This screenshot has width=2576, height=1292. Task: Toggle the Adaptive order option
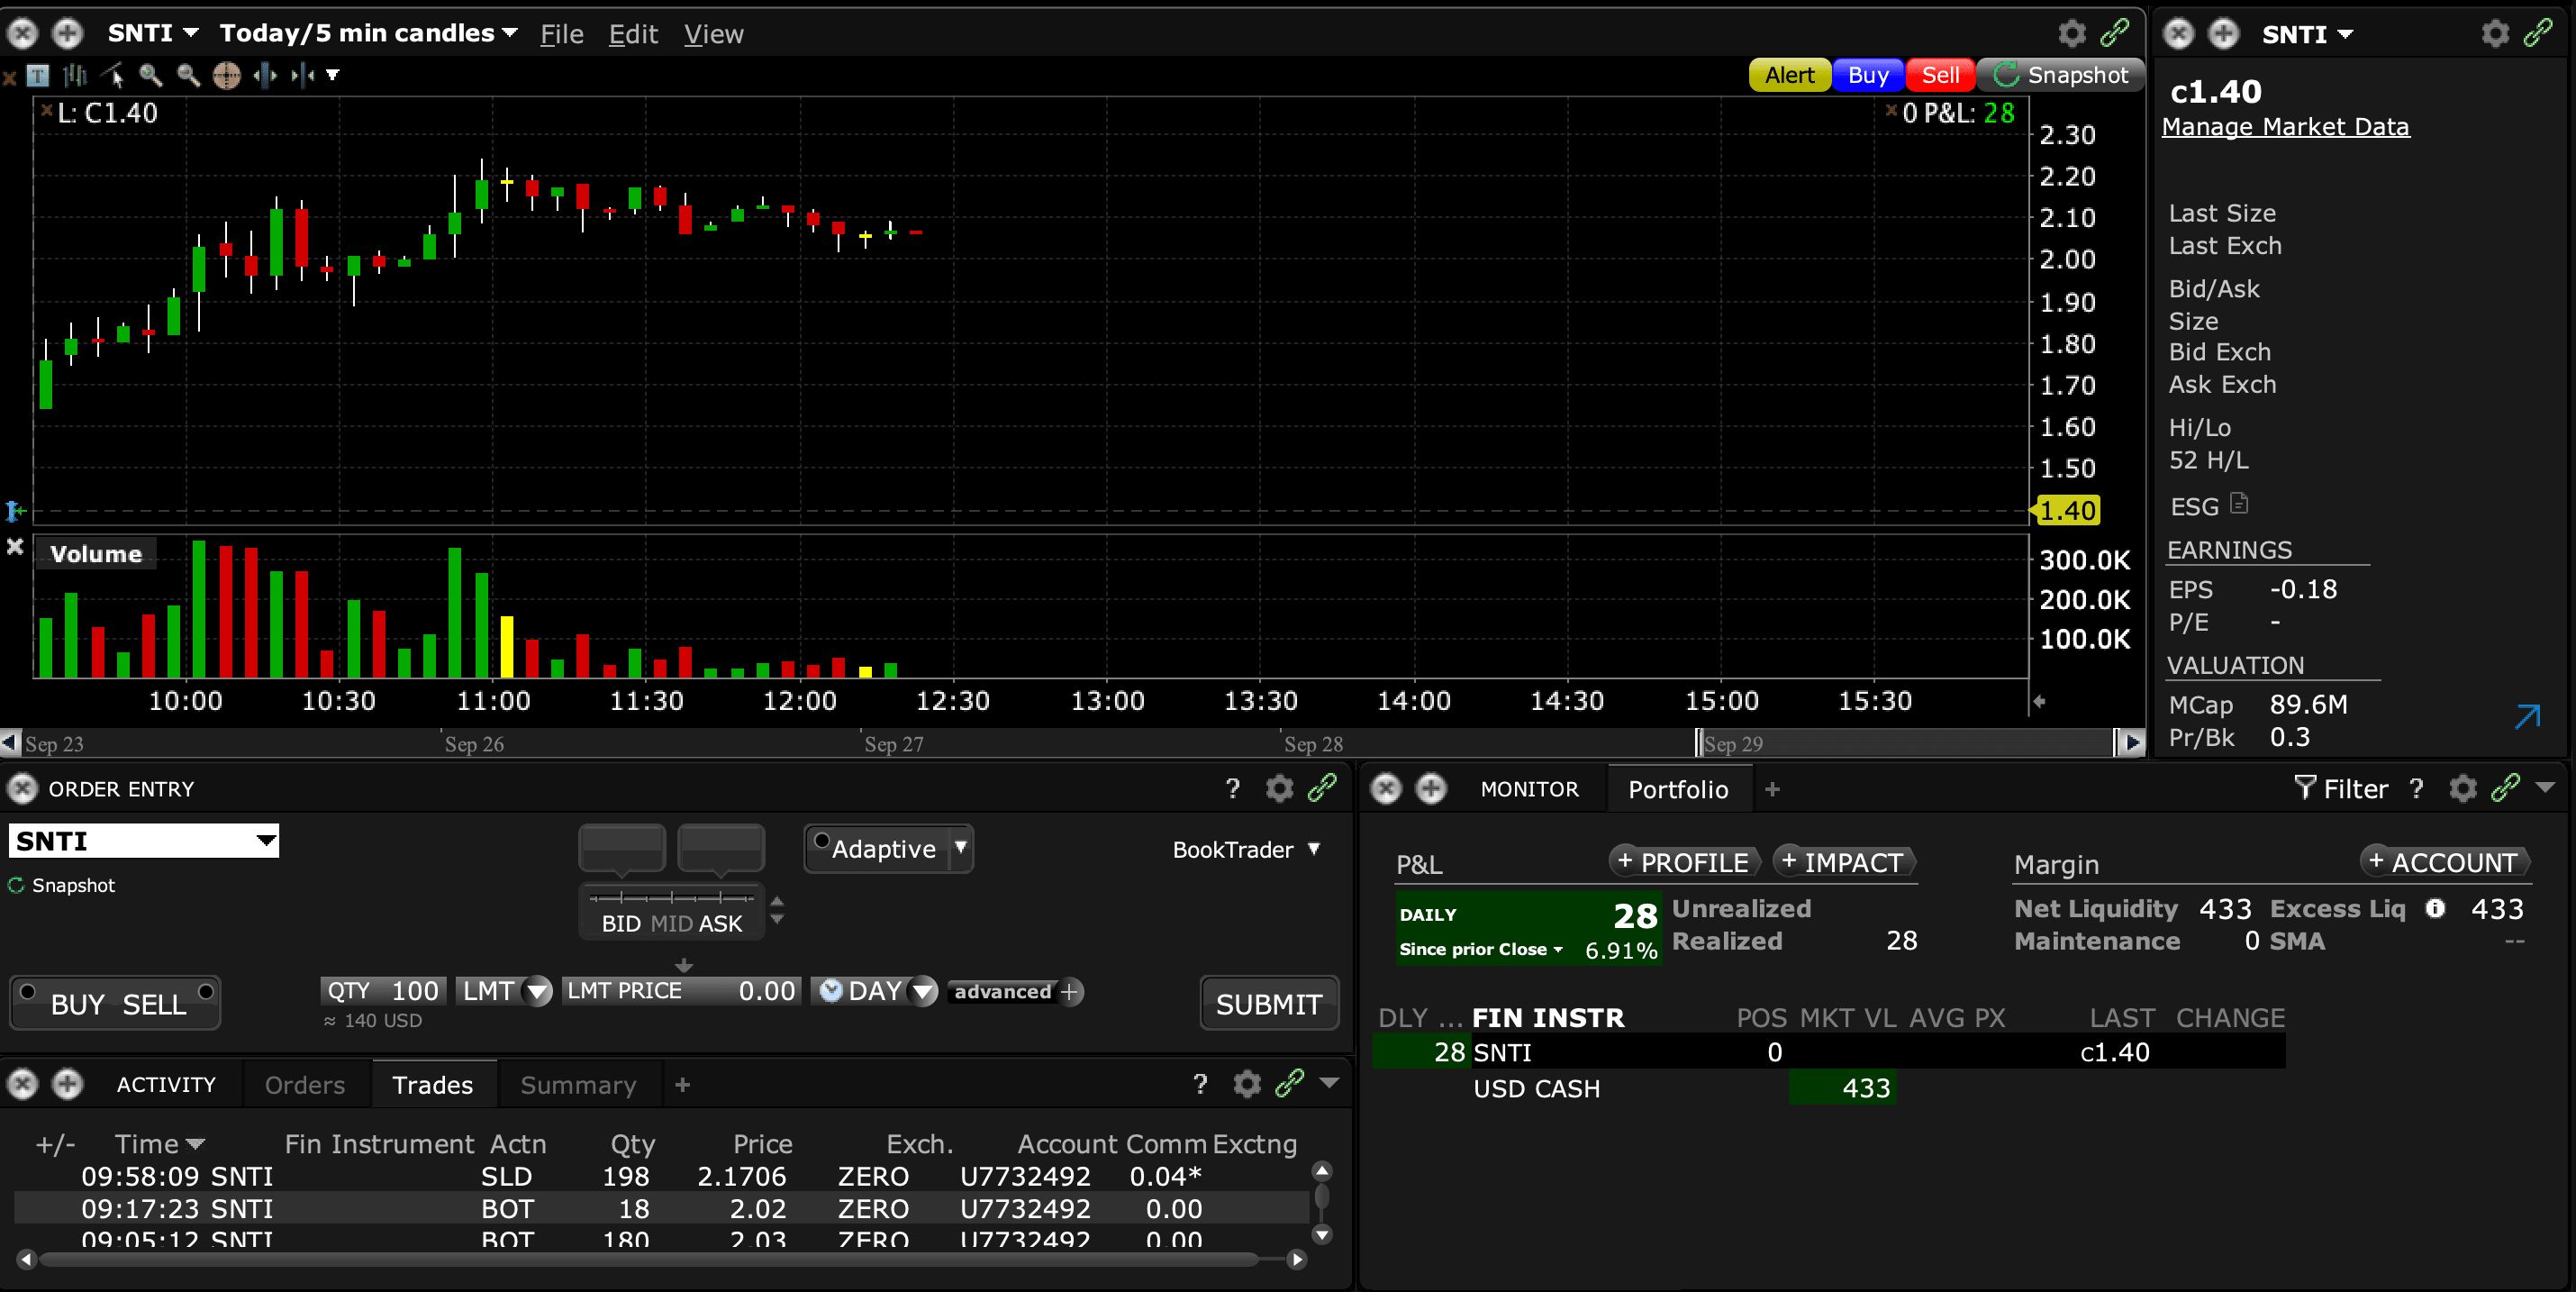point(822,841)
